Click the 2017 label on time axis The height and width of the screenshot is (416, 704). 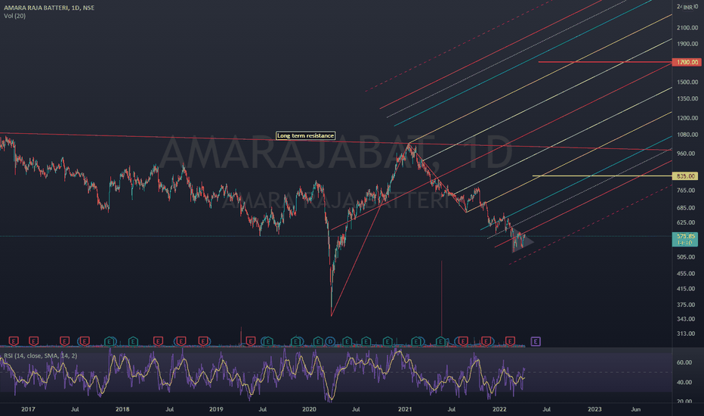tap(28, 409)
